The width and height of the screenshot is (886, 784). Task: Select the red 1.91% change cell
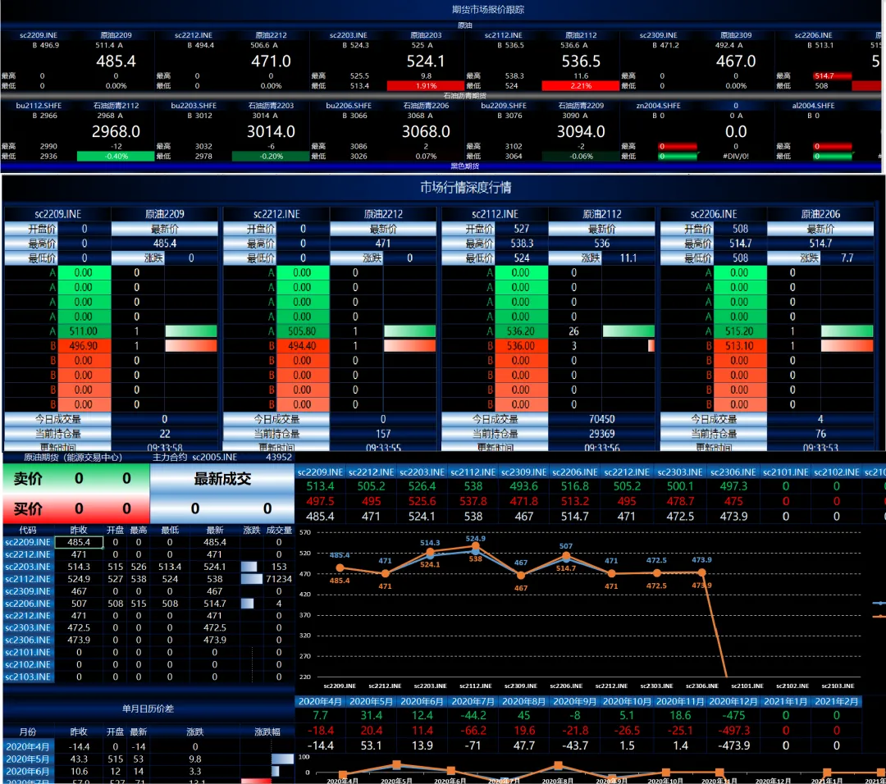(426, 86)
